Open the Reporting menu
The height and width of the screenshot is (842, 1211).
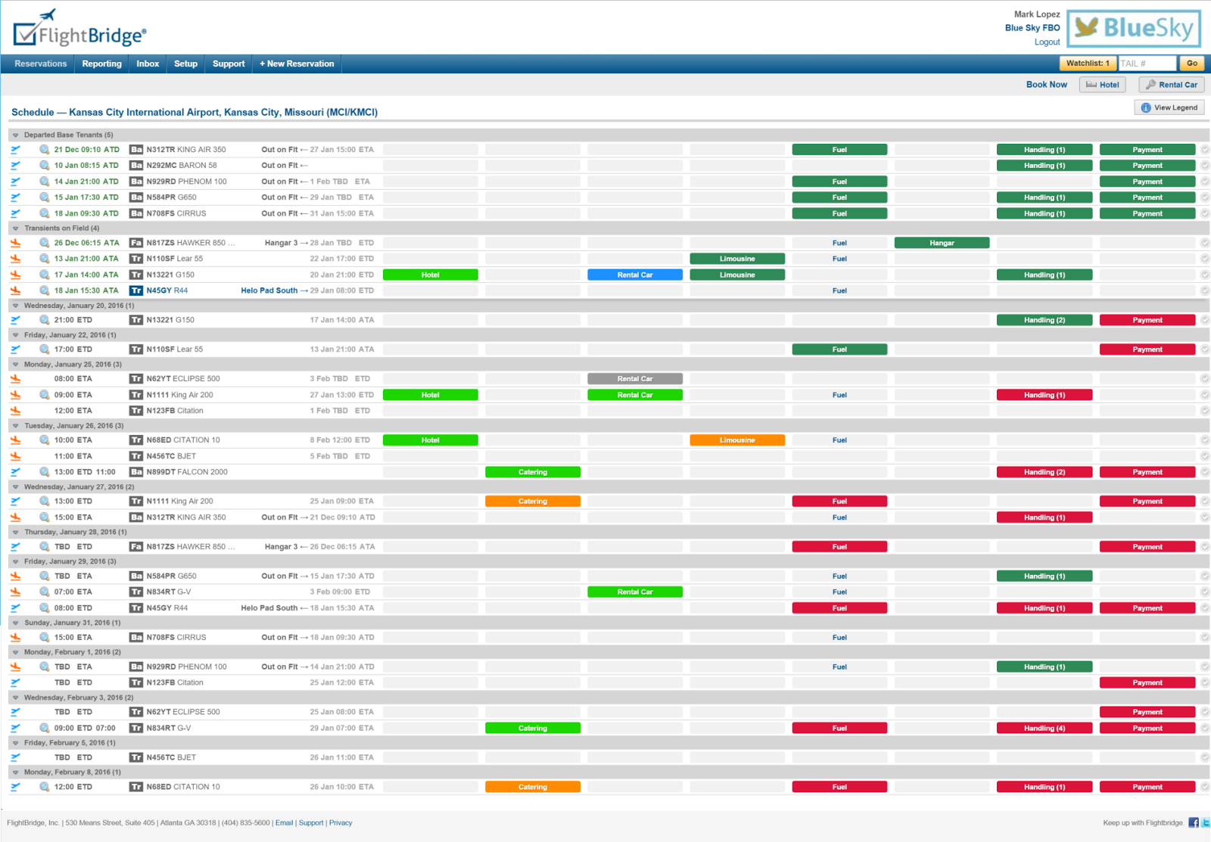click(102, 64)
